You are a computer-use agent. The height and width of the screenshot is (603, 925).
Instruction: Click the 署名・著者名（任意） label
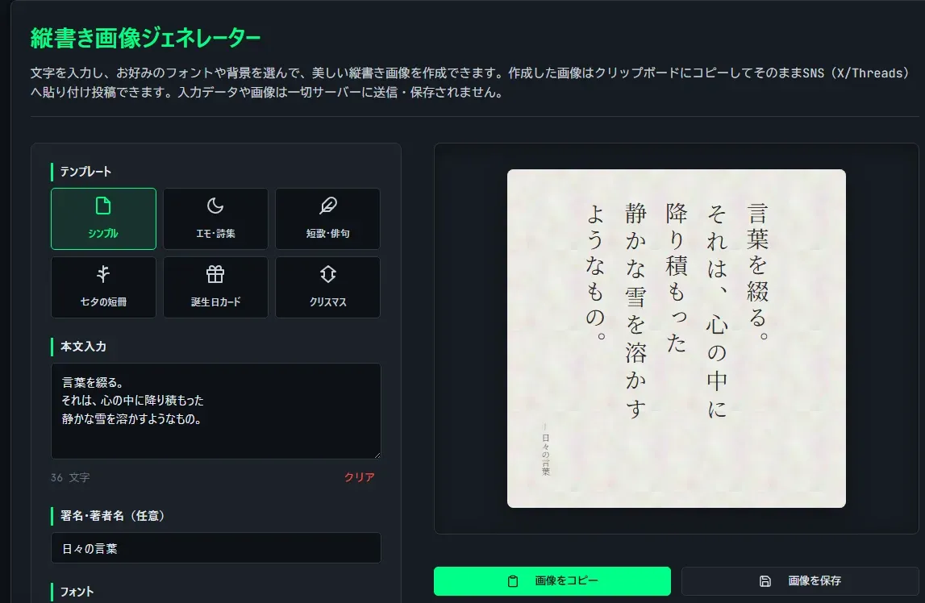click(x=113, y=516)
